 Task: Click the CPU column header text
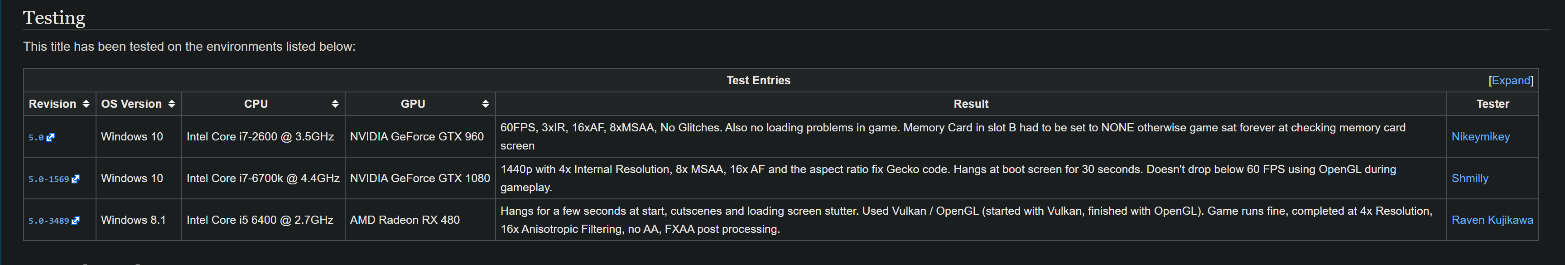click(x=256, y=104)
